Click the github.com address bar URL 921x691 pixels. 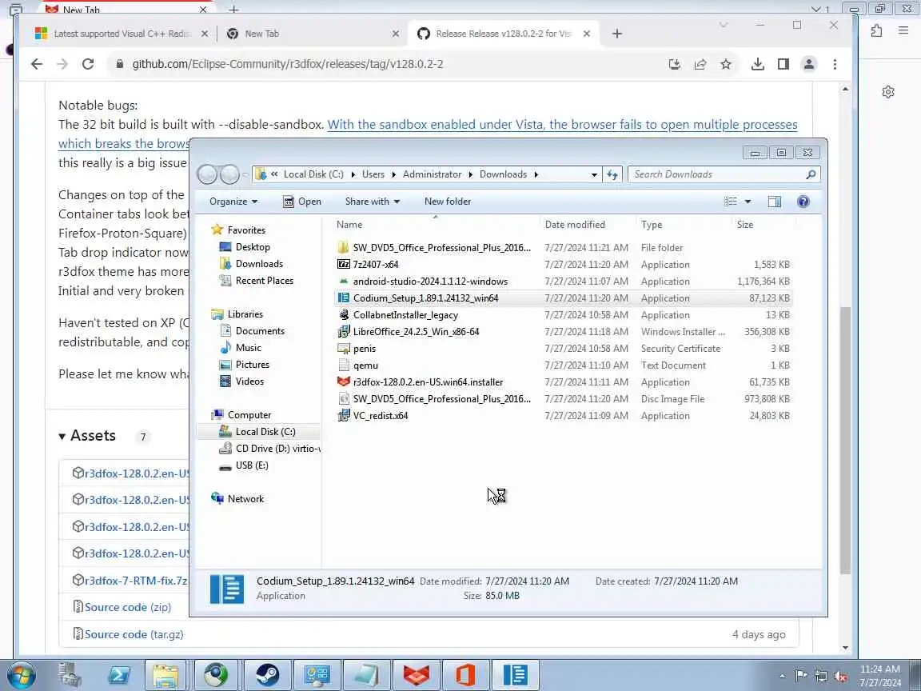[287, 64]
